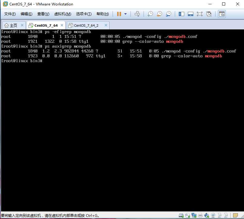Open the message log note icon
This screenshot has width=244, height=219.
236,215
